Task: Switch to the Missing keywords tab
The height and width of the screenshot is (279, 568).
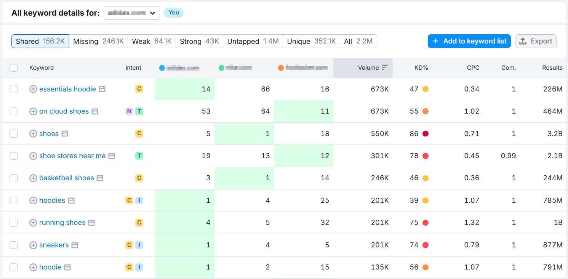Action: tap(98, 41)
